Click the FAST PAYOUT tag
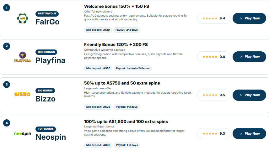 tap(47, 14)
